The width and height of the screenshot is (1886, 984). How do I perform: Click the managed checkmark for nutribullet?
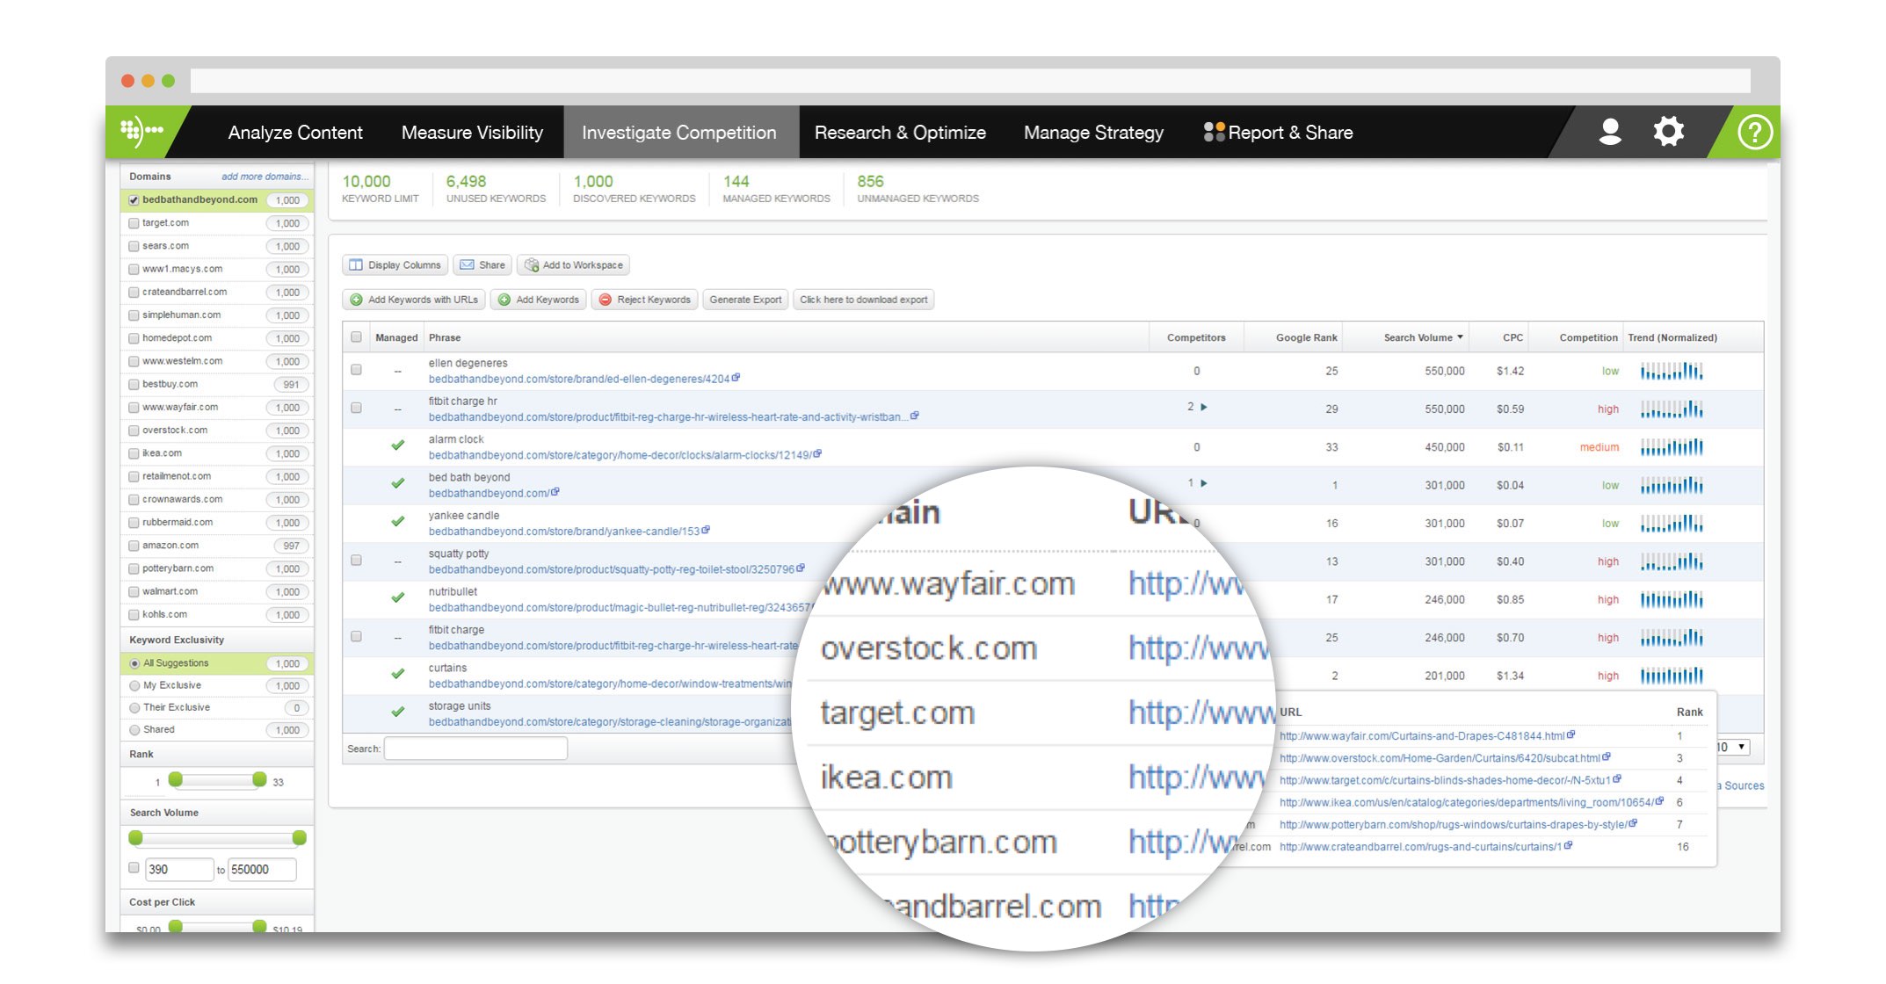coord(398,598)
